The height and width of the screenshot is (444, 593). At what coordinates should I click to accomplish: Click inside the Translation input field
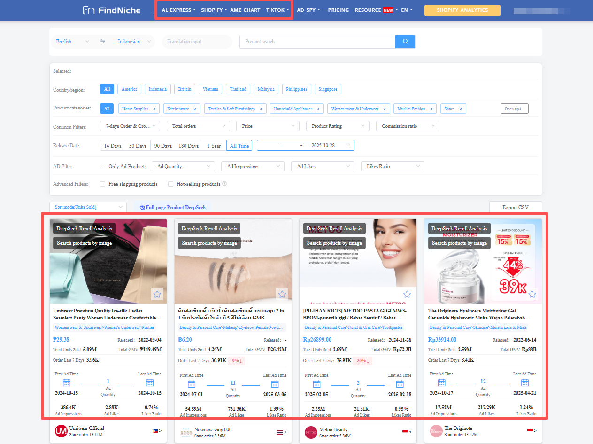tap(197, 41)
